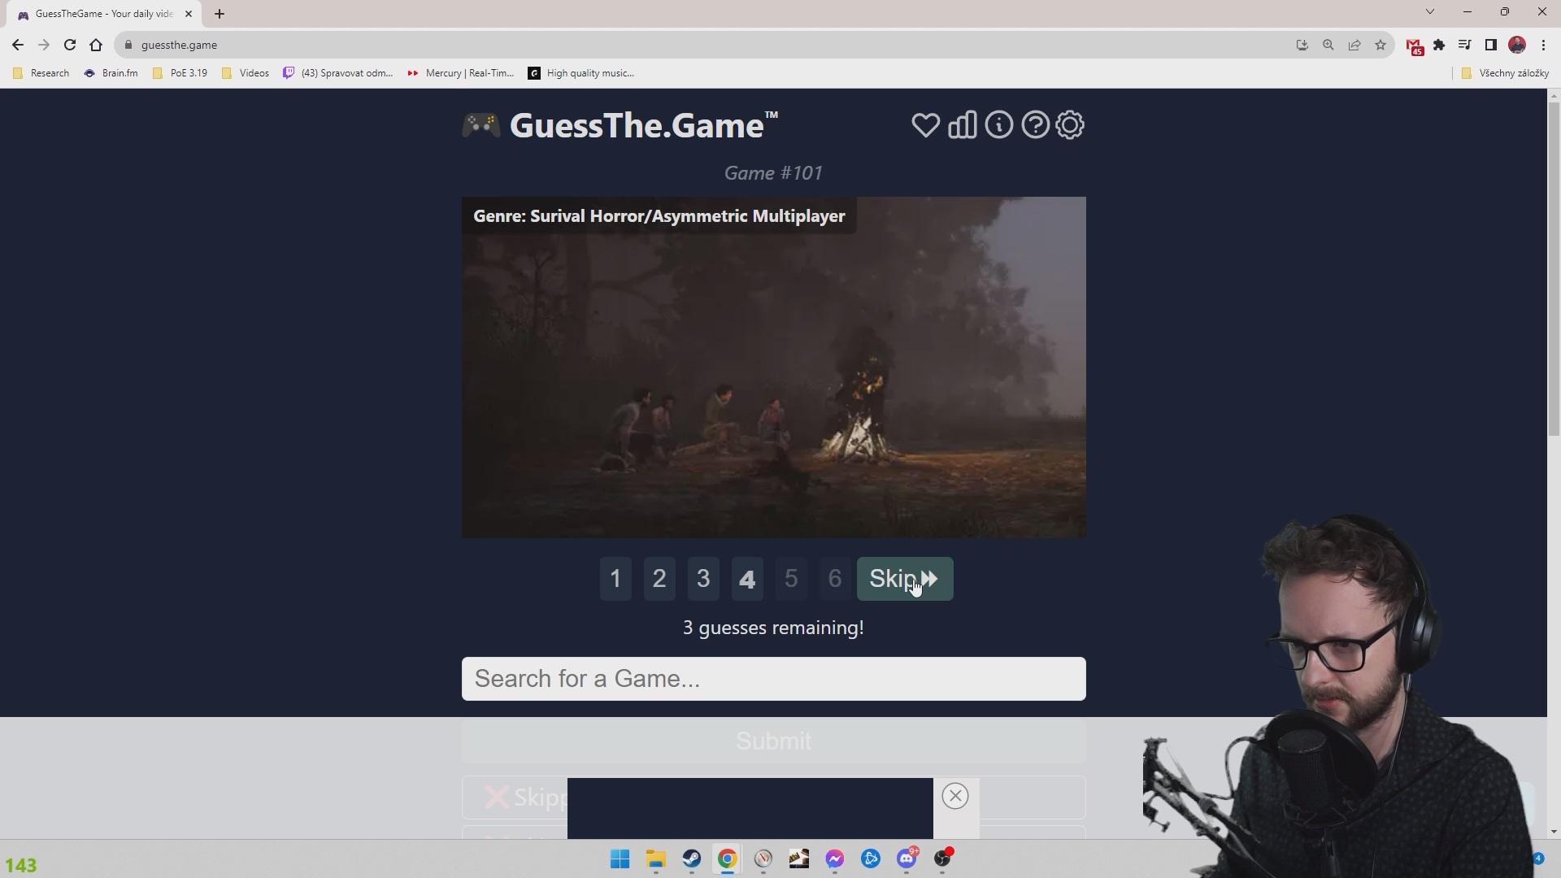
Task: Click the GuessThe.Game logo title
Action: 620,125
